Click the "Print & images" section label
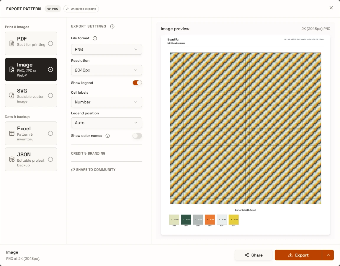The image size is (340, 266). (17, 27)
